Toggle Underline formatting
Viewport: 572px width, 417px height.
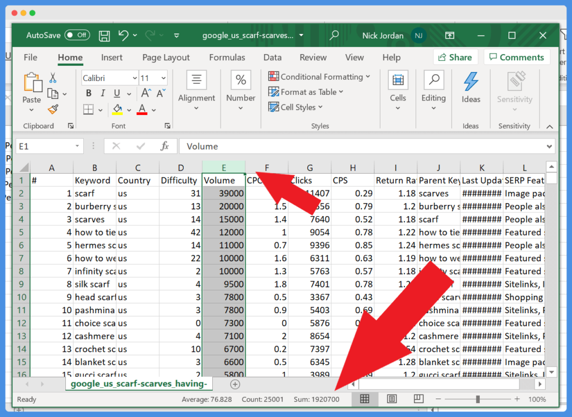(117, 93)
